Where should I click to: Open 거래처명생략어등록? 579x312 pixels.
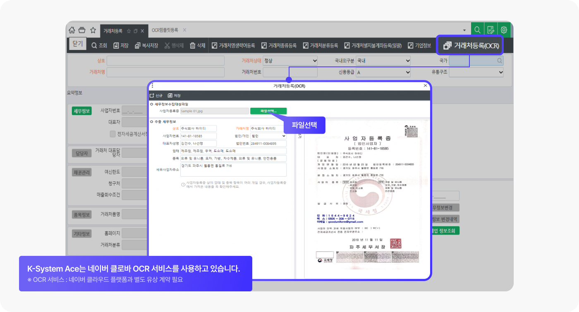click(233, 45)
